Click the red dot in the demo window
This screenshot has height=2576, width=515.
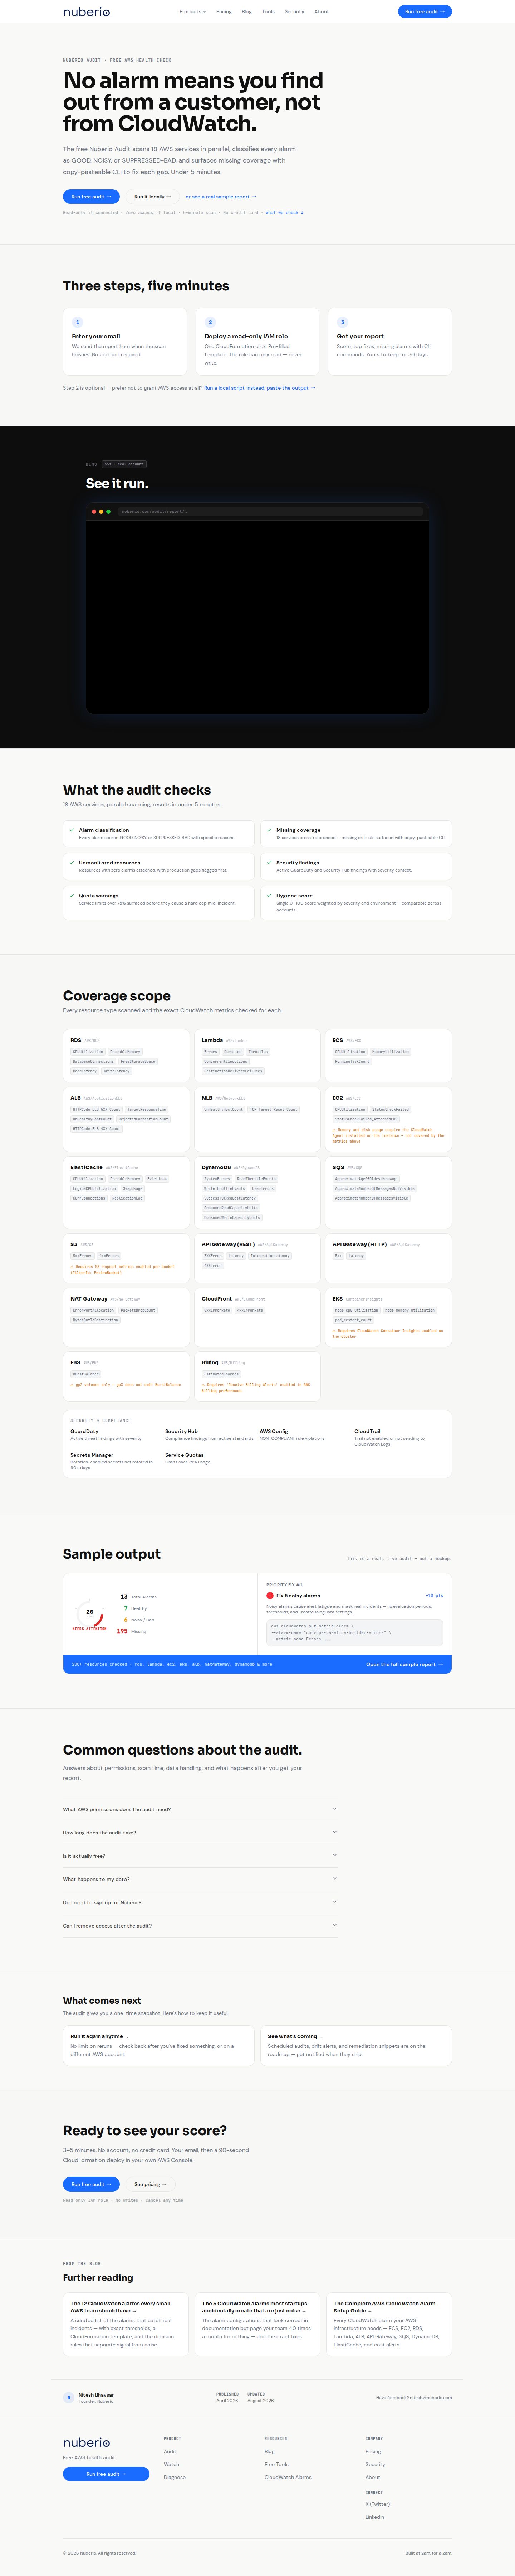[x=94, y=511]
